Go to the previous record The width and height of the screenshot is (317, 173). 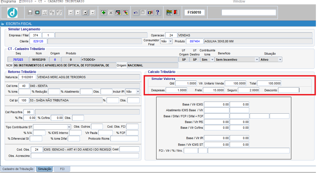tap(78, 13)
